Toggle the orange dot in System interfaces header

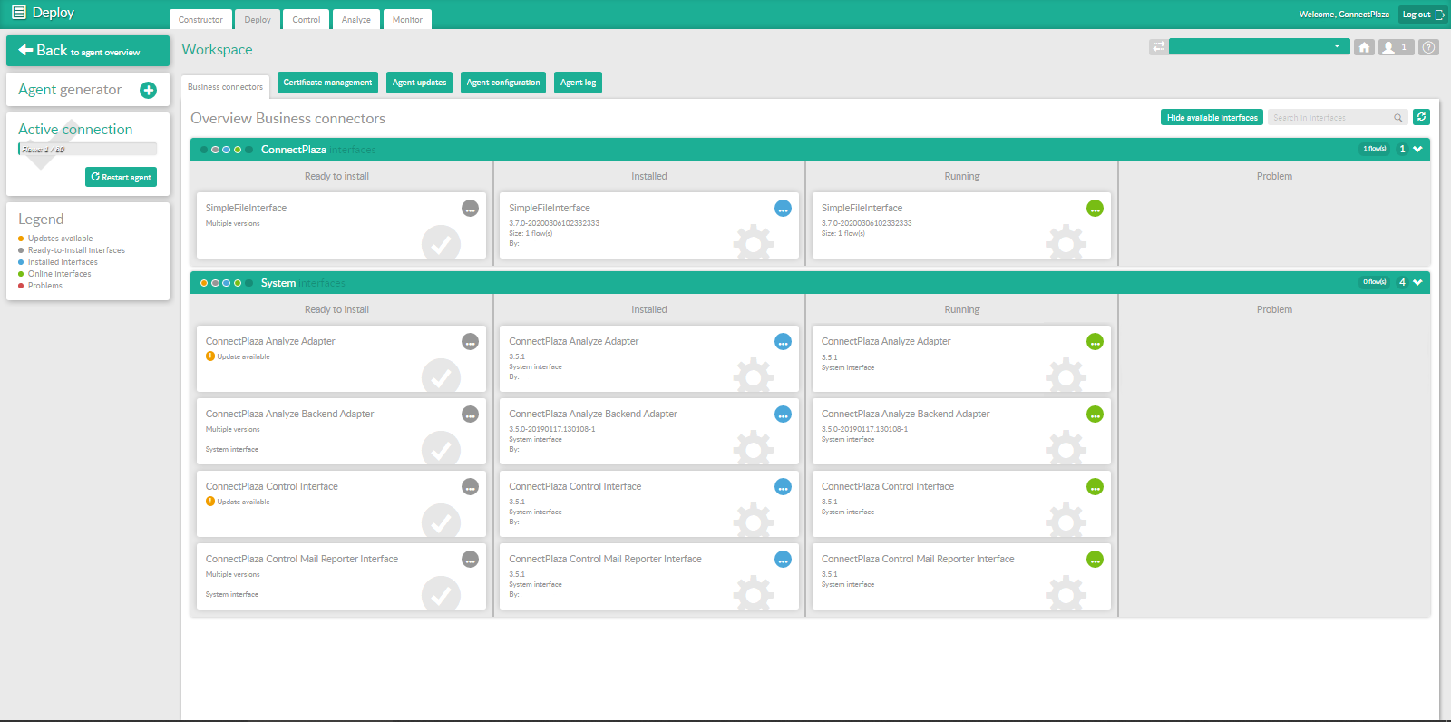click(204, 283)
